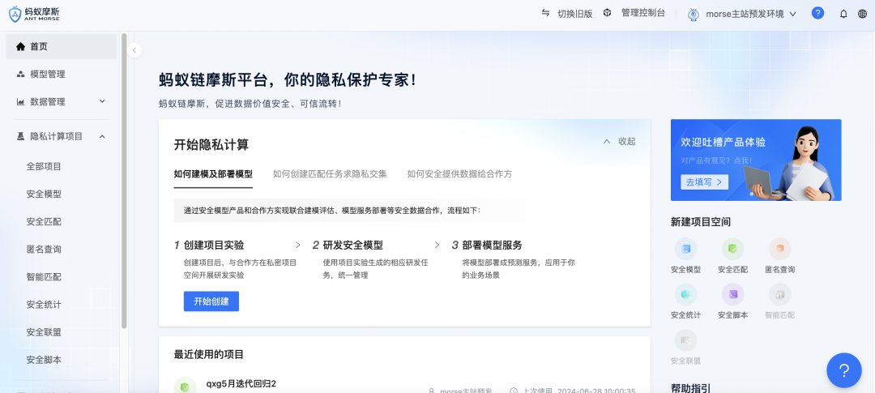Click the 数据管理 chart icon

pyautogui.click(x=20, y=101)
